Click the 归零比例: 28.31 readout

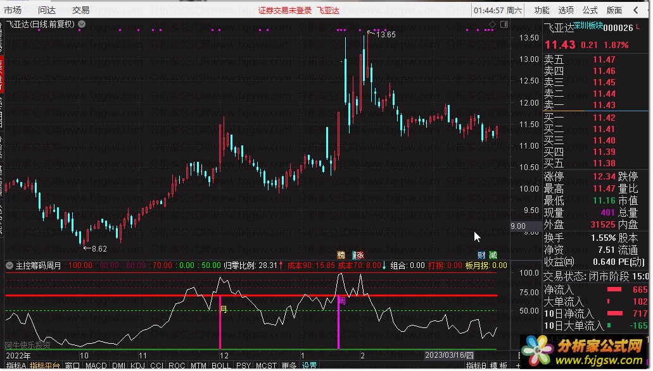(250, 265)
